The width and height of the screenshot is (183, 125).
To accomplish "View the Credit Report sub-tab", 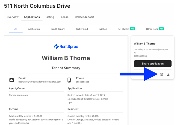I will (x=58, y=29).
